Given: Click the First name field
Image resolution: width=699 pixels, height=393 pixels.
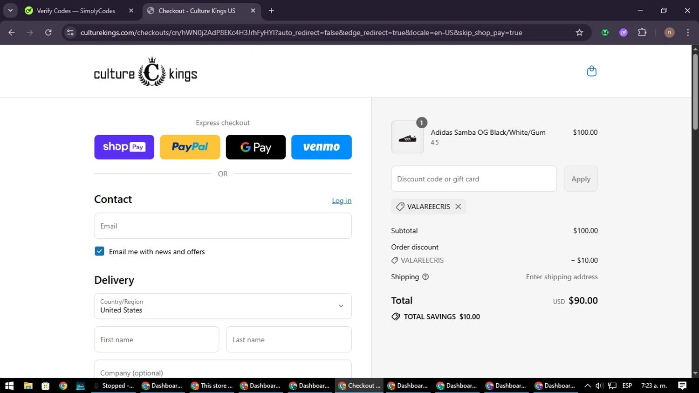Looking at the screenshot, I should (157, 339).
